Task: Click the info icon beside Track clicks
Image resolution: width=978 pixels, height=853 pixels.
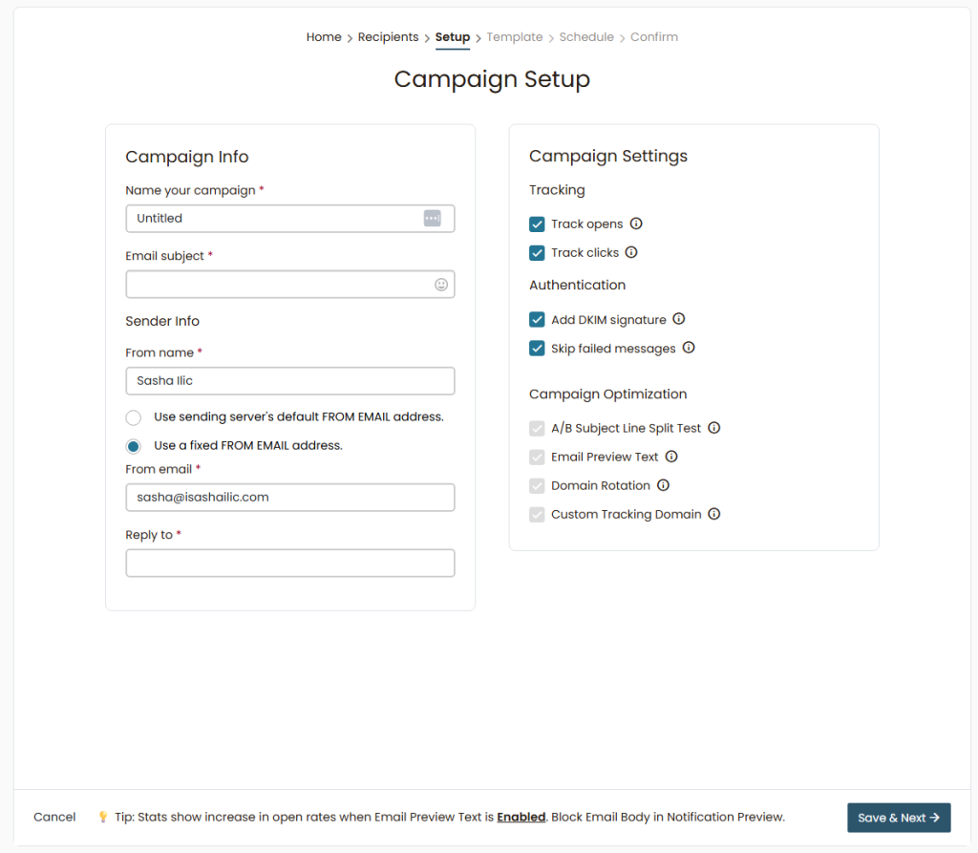Action: [x=631, y=252]
